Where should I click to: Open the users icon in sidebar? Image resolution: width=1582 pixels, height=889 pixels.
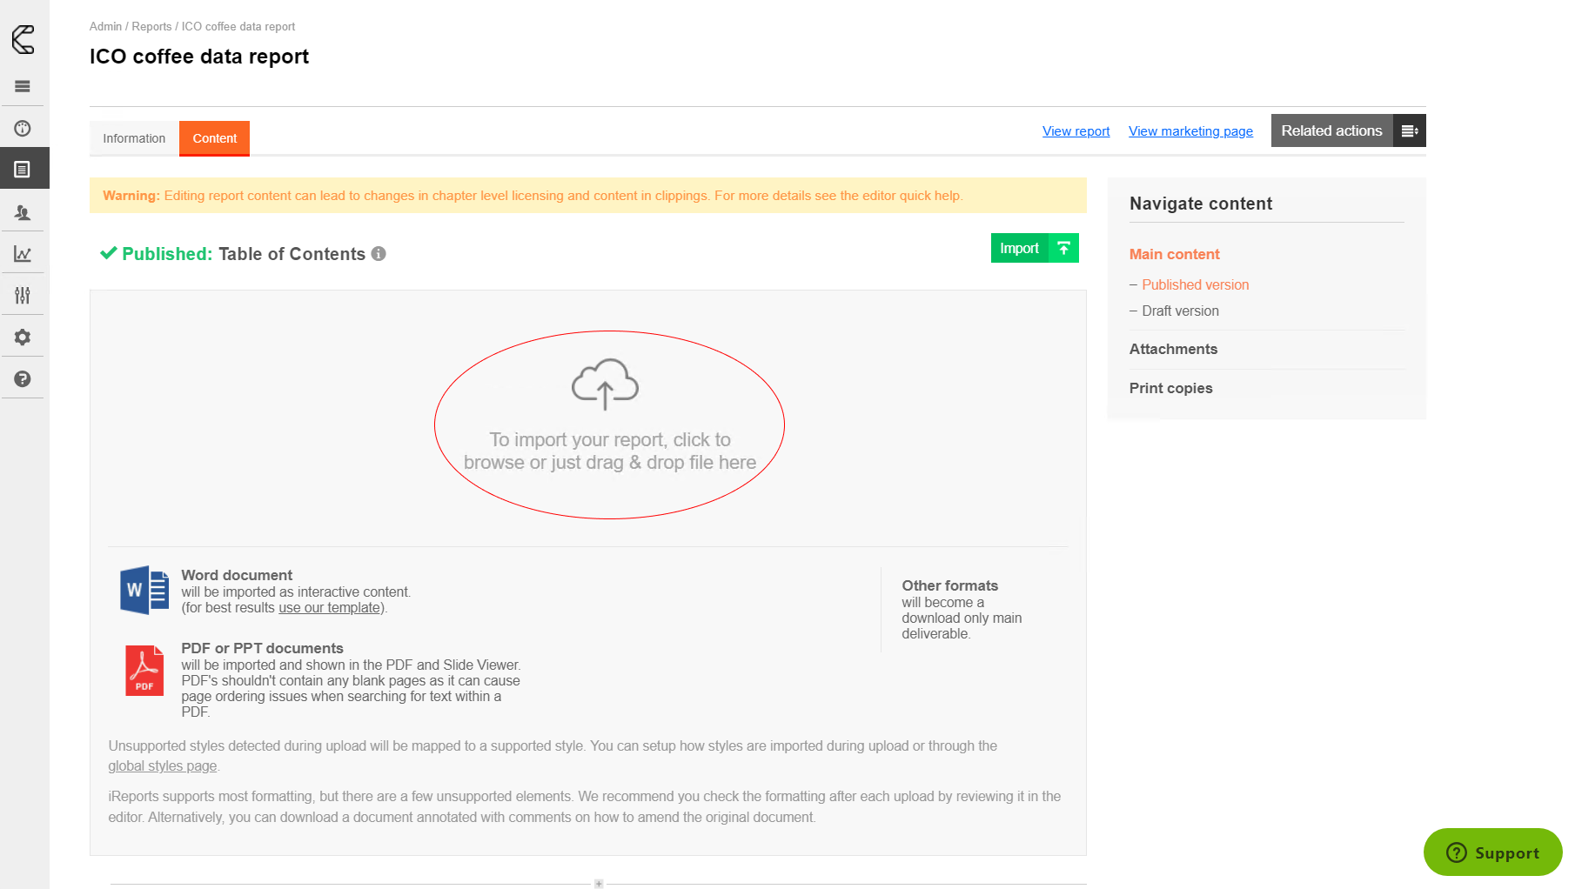tap(23, 212)
